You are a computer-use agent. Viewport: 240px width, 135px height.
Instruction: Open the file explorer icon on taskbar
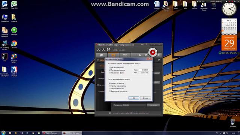[39, 133]
